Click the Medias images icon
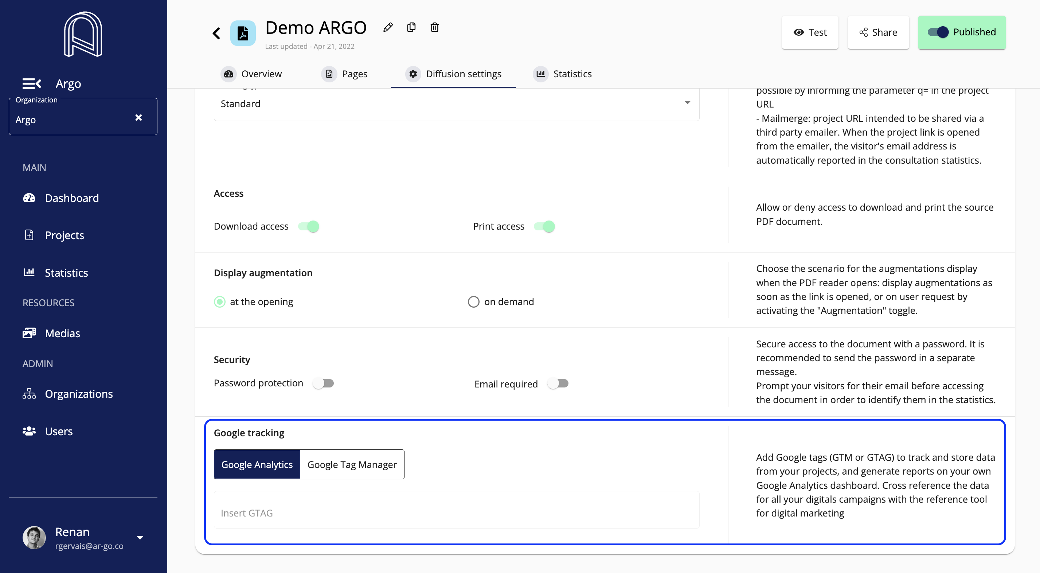Screen dimensions: 1040x573 [x=29, y=333]
